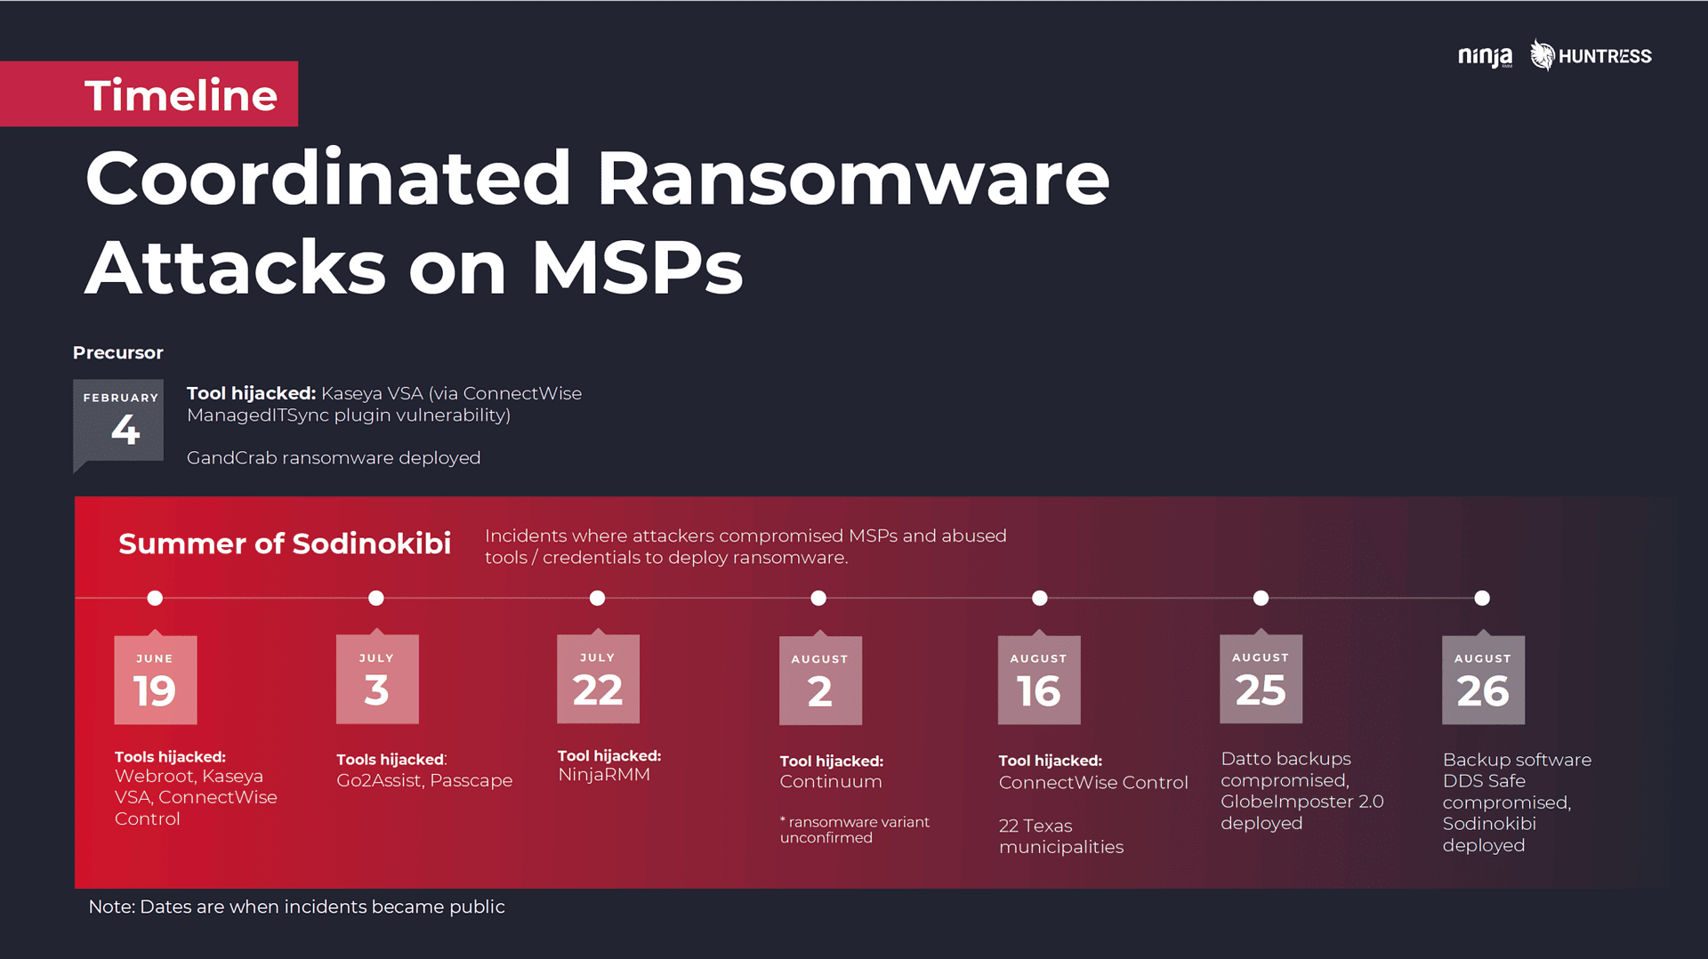The width and height of the screenshot is (1708, 959).
Task: Click the Huntress logo
Action: pyautogui.click(x=1591, y=55)
